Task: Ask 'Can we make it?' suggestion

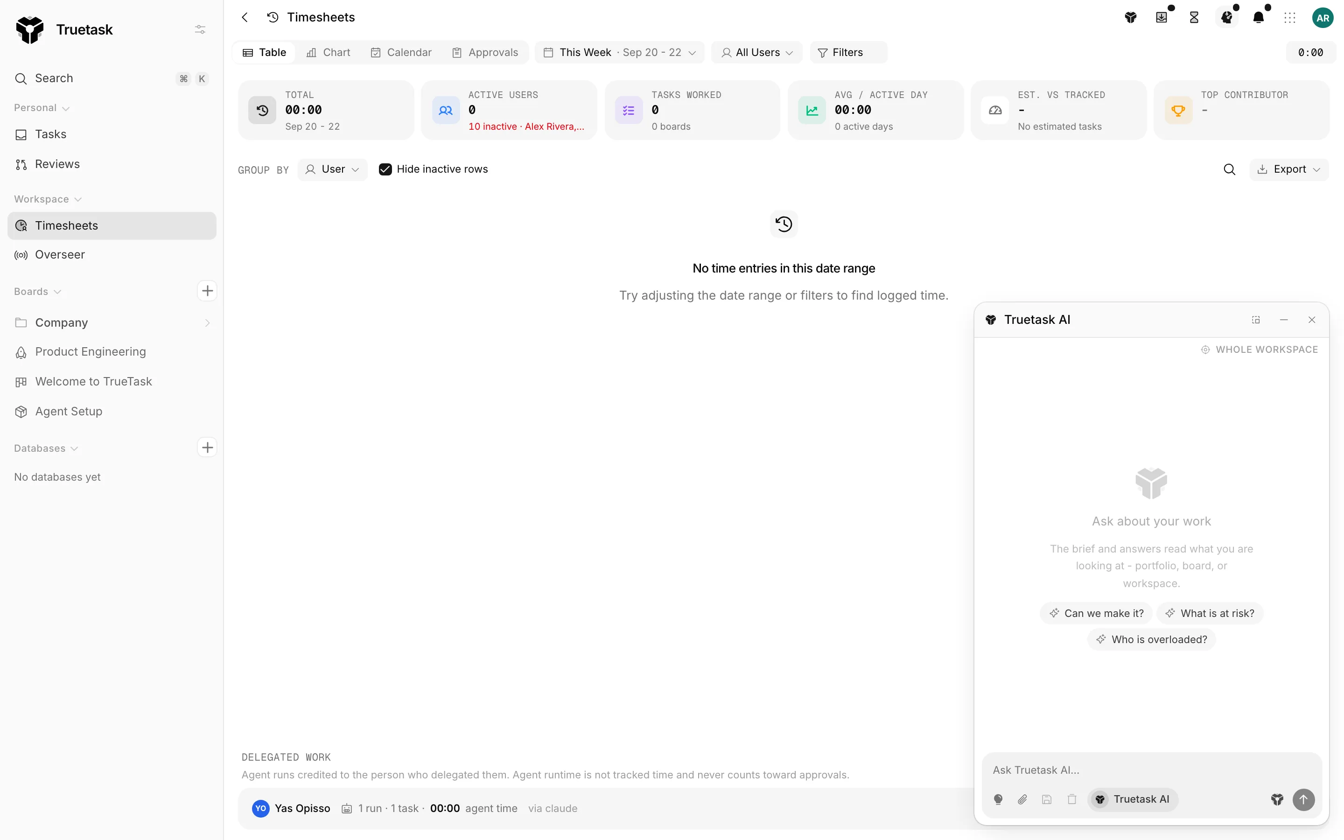Action: pyautogui.click(x=1096, y=613)
